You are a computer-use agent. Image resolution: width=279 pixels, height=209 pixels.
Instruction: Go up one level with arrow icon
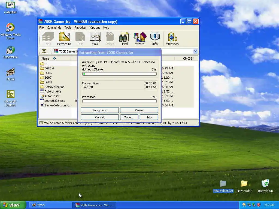tap(44, 51)
